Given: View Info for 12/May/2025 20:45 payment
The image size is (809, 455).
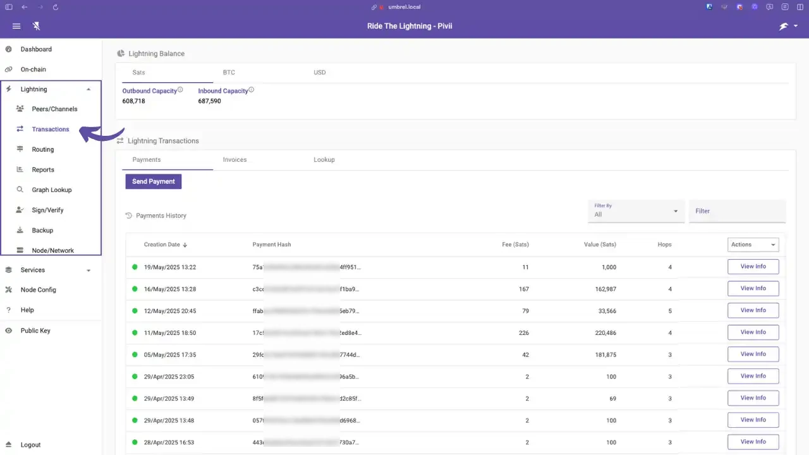Looking at the screenshot, I should 753,310.
